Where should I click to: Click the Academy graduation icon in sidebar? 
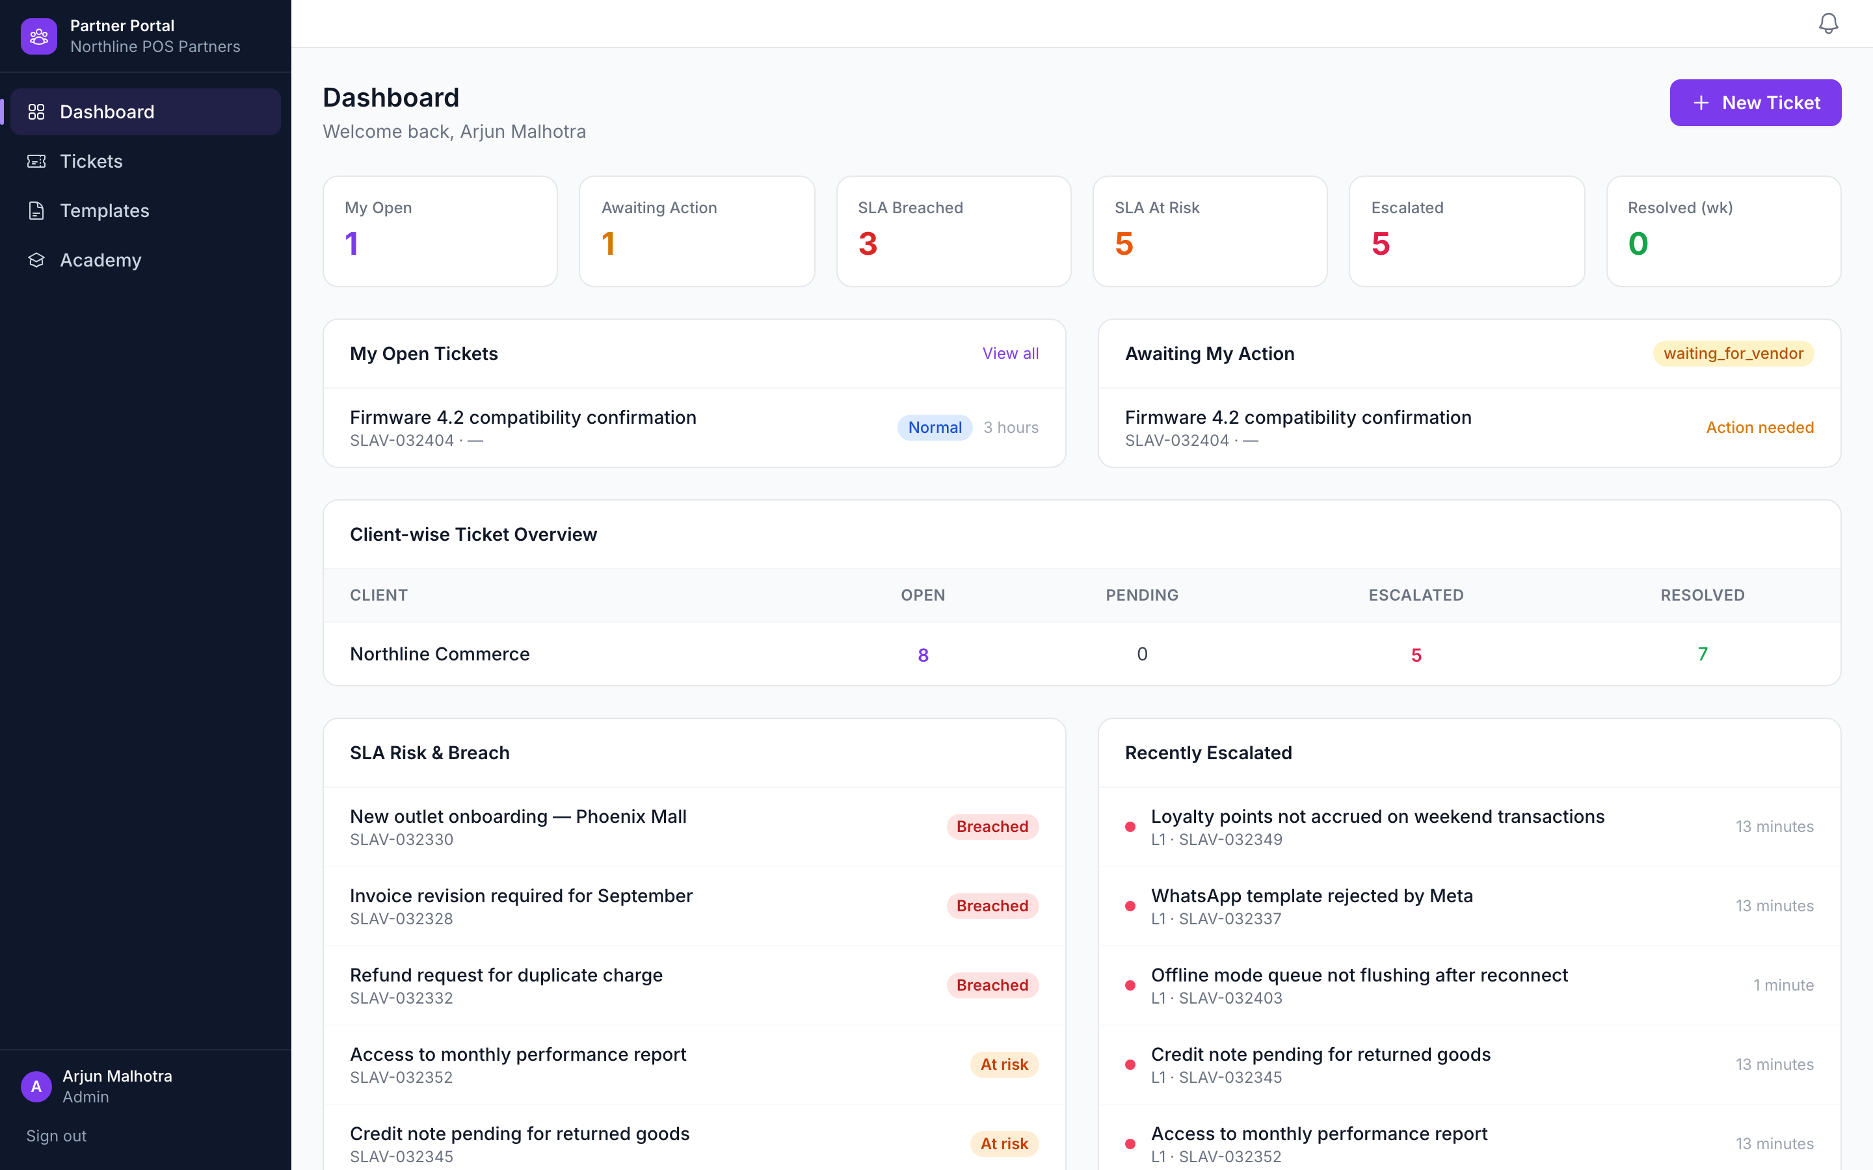[36, 260]
